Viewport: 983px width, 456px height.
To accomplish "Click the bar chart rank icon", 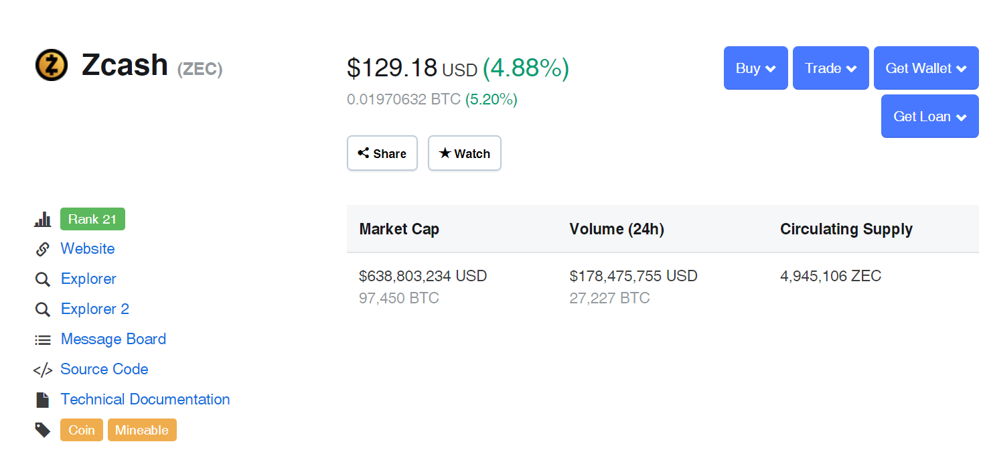I will (43, 219).
